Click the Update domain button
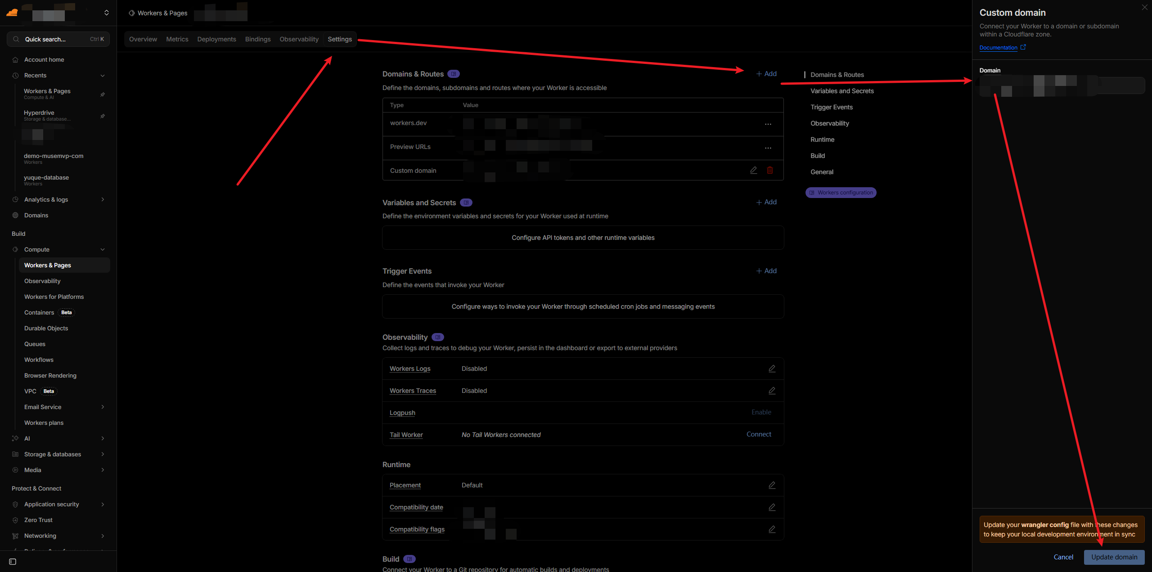This screenshot has width=1152, height=572. coord(1114,557)
